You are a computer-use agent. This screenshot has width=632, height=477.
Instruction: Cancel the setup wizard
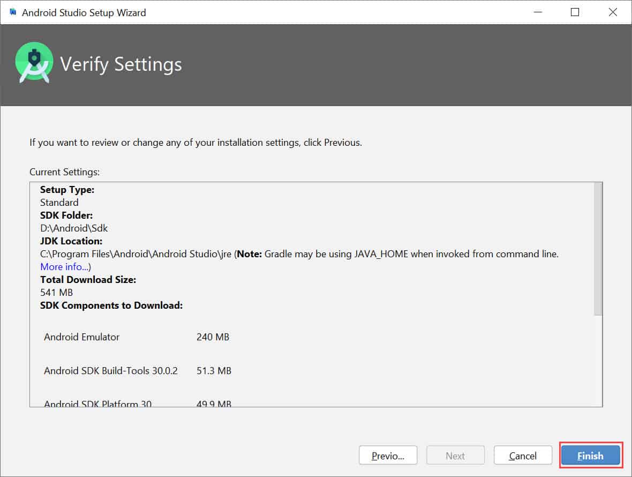coord(523,455)
